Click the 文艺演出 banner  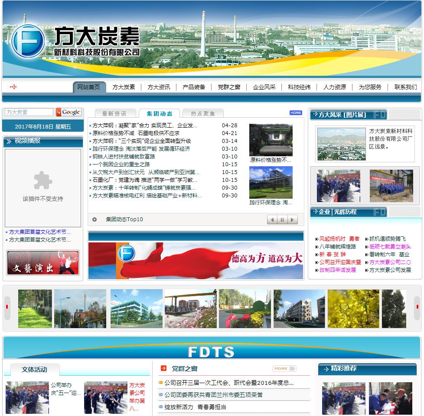pos(43,263)
